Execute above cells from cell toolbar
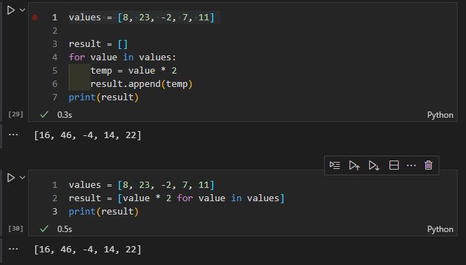The image size is (466, 265). [354, 165]
